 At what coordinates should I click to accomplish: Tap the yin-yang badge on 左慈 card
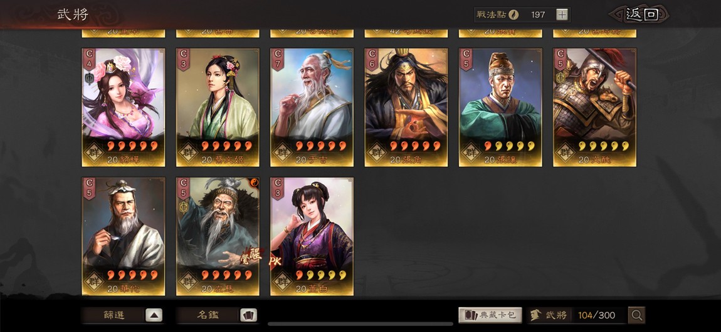pos(255,183)
